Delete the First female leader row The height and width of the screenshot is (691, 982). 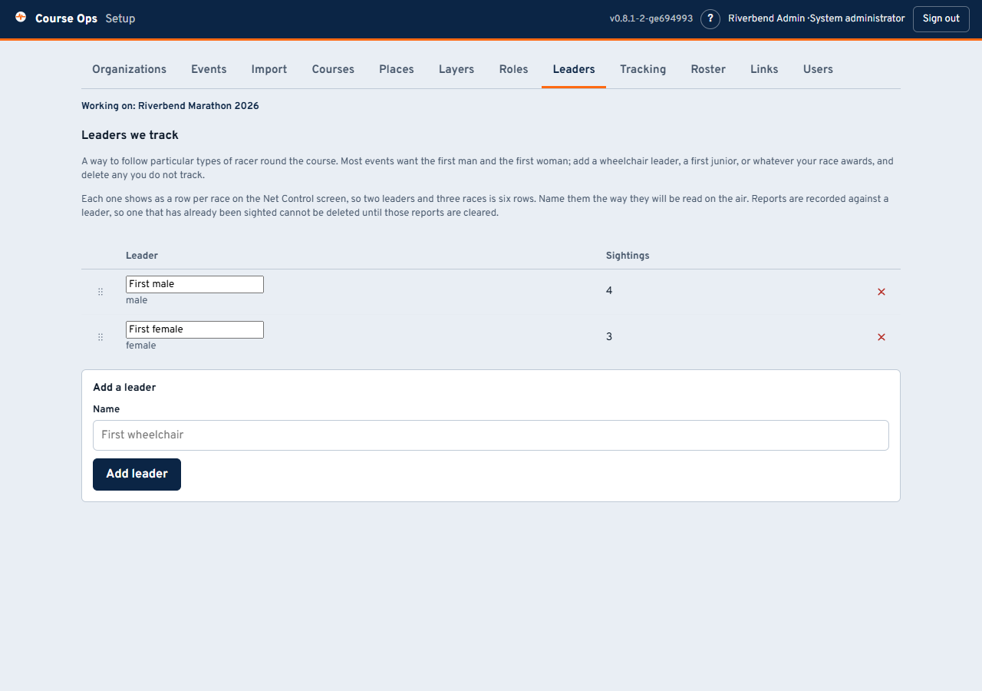(x=881, y=337)
